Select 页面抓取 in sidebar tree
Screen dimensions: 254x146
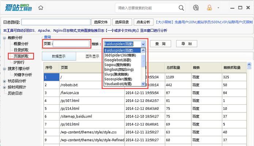point(21,56)
